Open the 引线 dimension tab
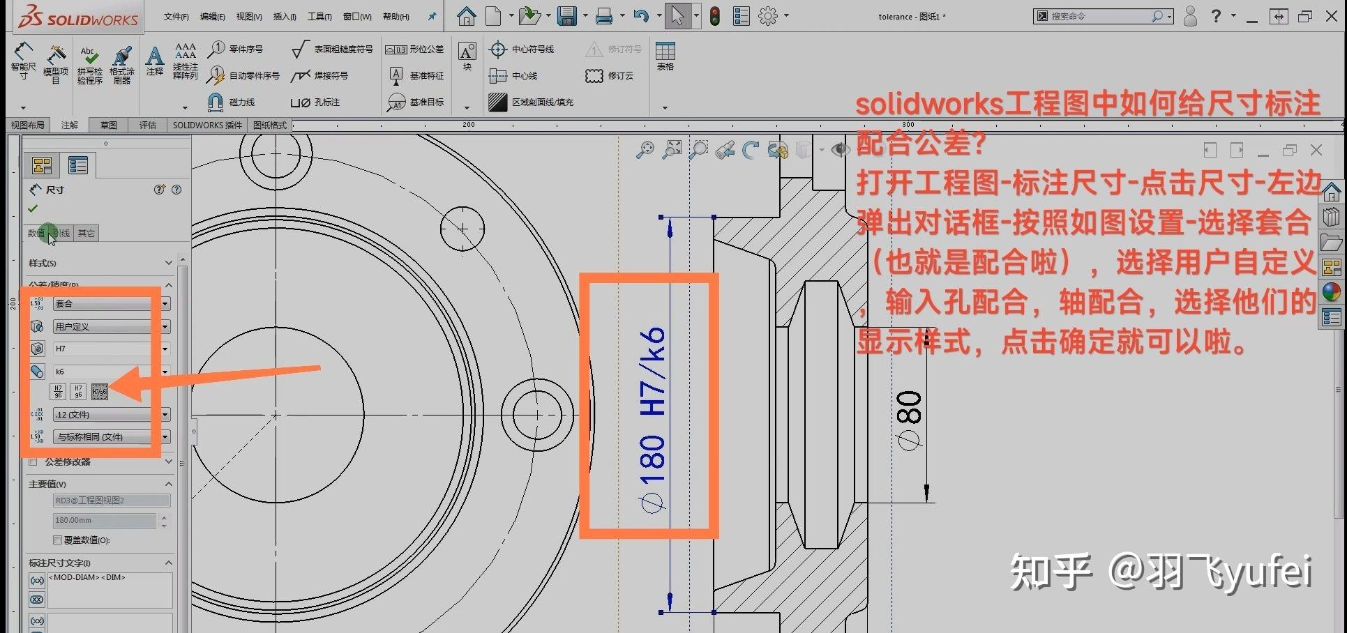Screen dimensions: 1347x633 click(61, 233)
